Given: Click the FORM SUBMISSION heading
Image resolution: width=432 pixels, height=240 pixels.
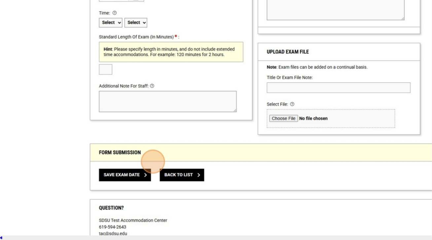Looking at the screenshot, I should [x=120, y=153].
